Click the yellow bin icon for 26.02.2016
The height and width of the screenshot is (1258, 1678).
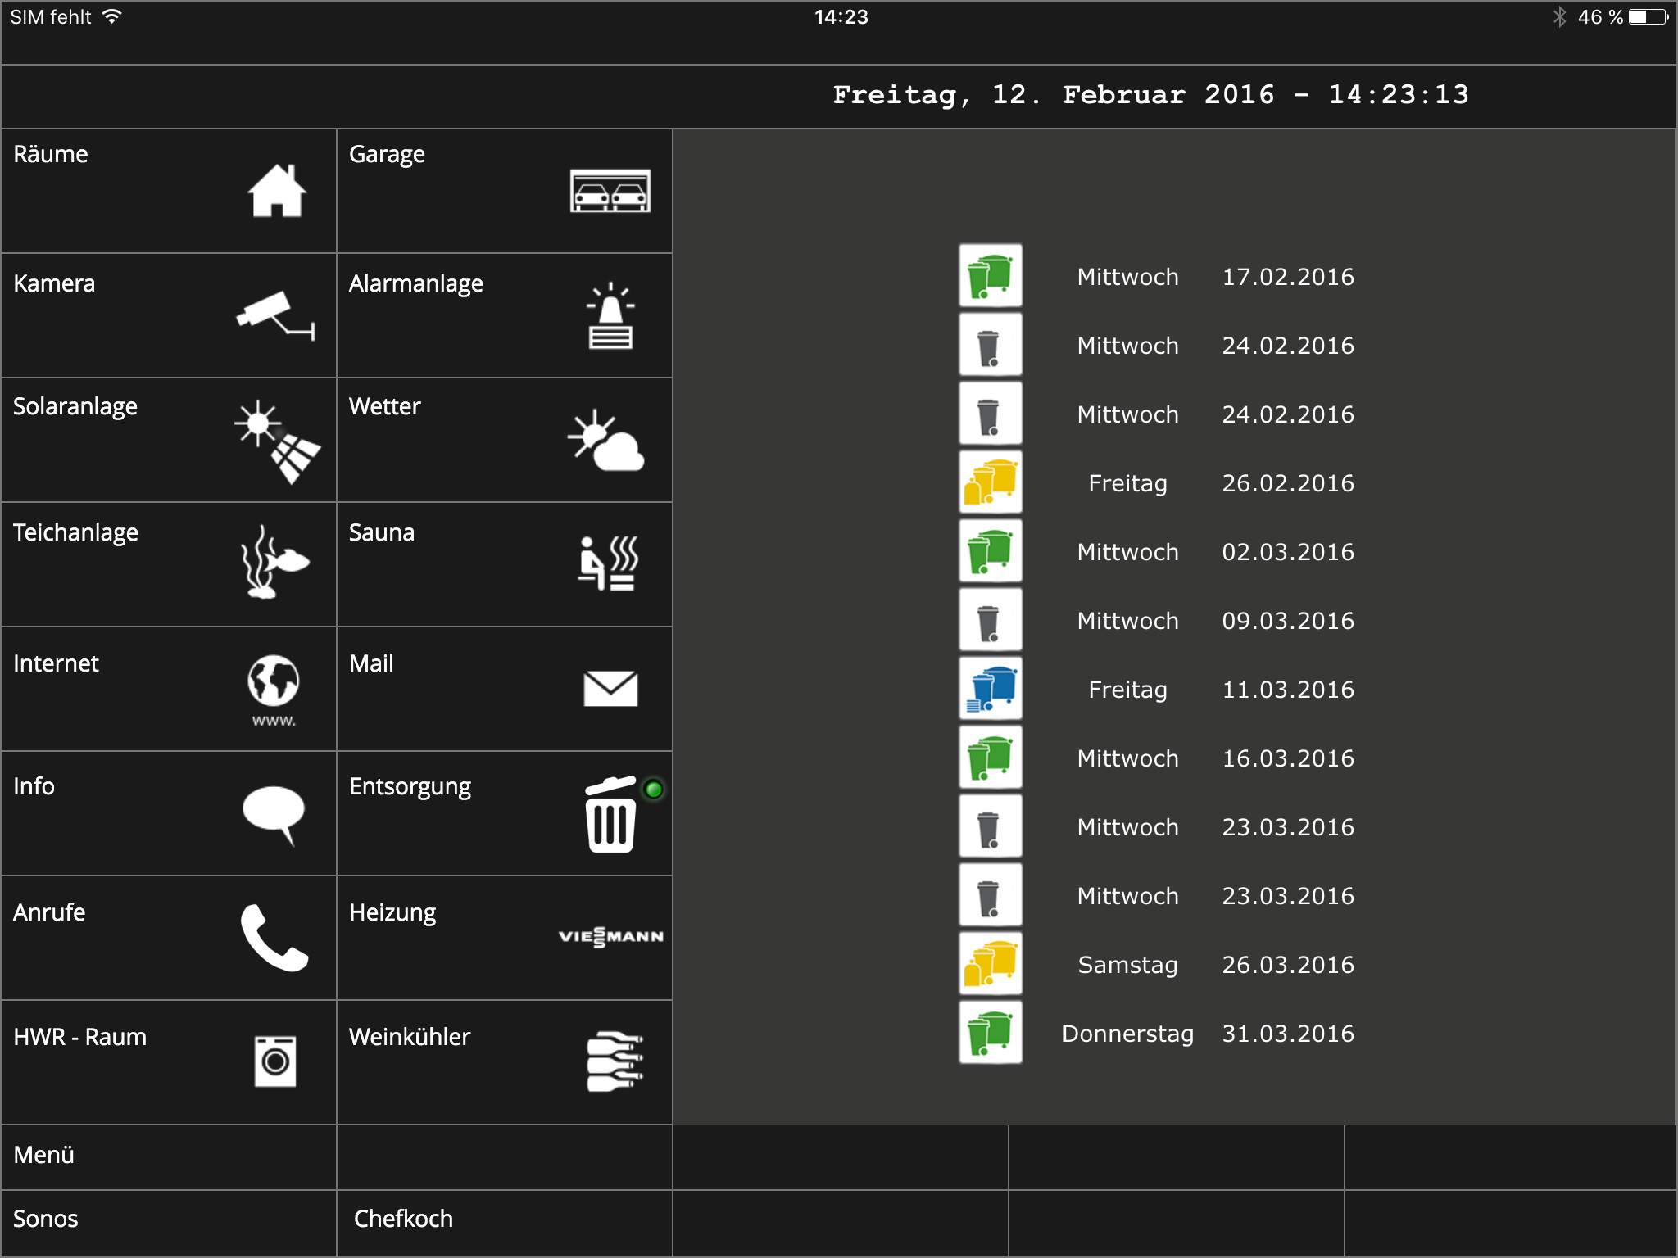click(991, 482)
